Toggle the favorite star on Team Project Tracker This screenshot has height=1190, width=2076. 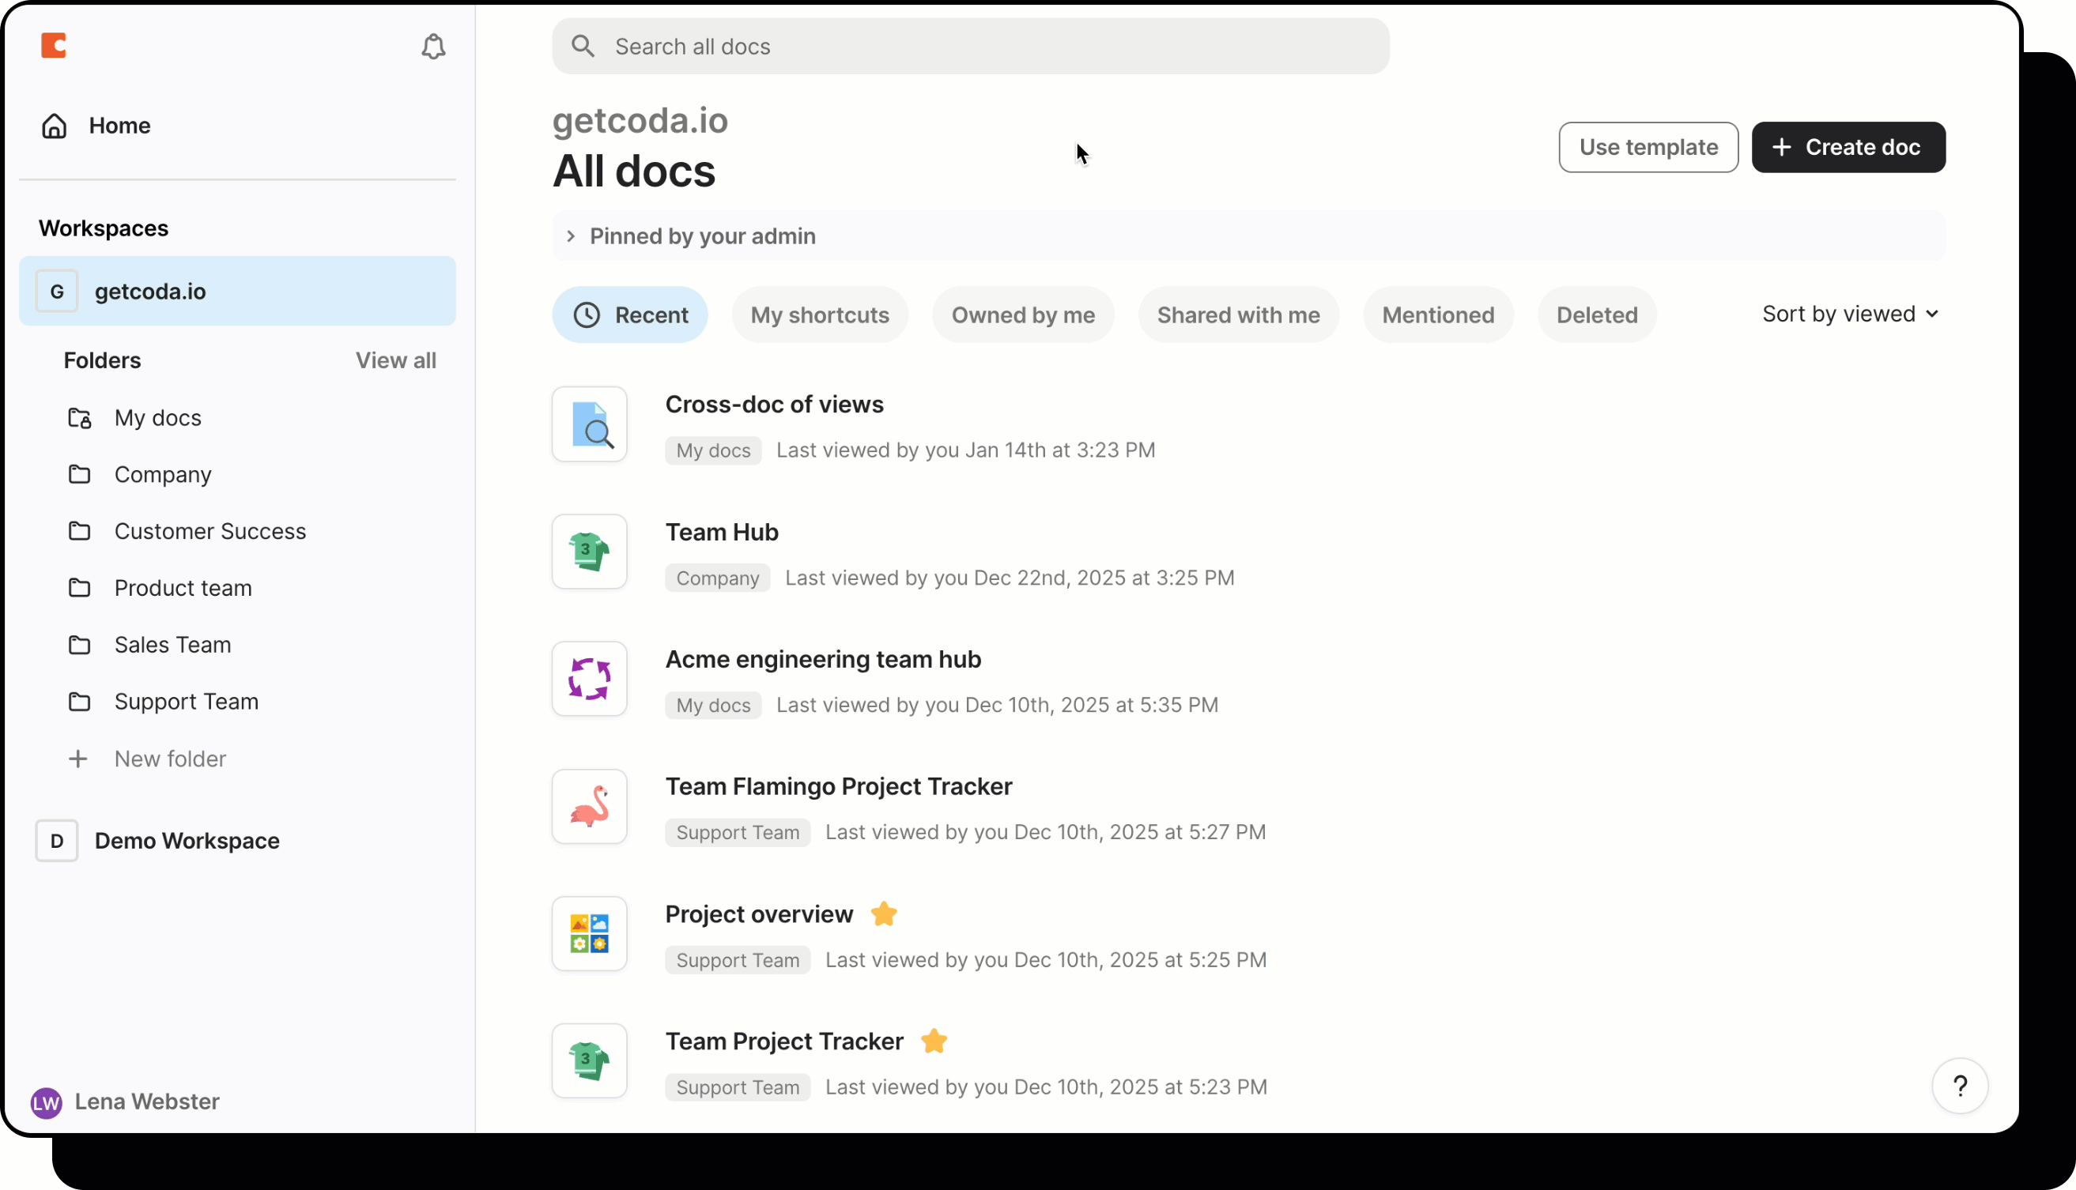pyautogui.click(x=934, y=1041)
